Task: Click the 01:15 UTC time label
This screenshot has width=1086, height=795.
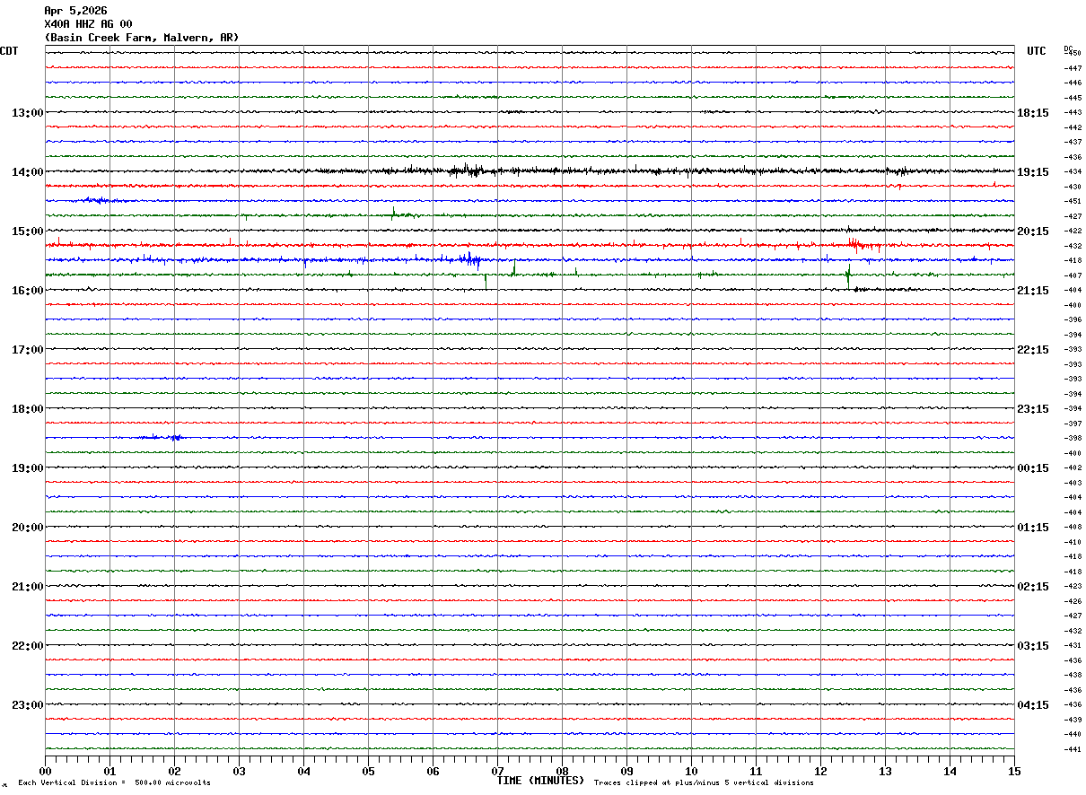Action: pyautogui.click(x=1033, y=528)
